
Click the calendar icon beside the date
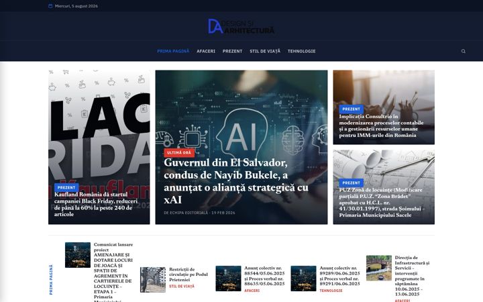click(50, 6)
